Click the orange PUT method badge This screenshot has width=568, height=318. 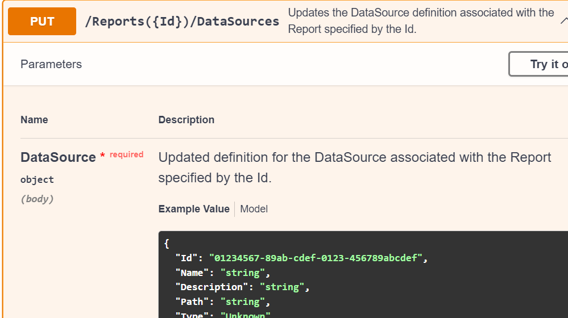tap(42, 22)
